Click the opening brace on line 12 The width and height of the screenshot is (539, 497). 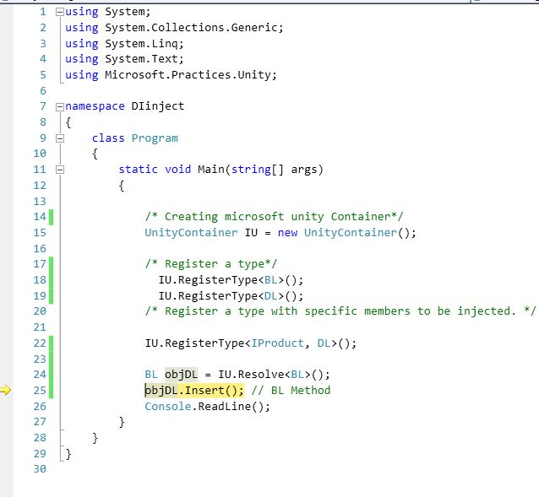click(x=122, y=186)
